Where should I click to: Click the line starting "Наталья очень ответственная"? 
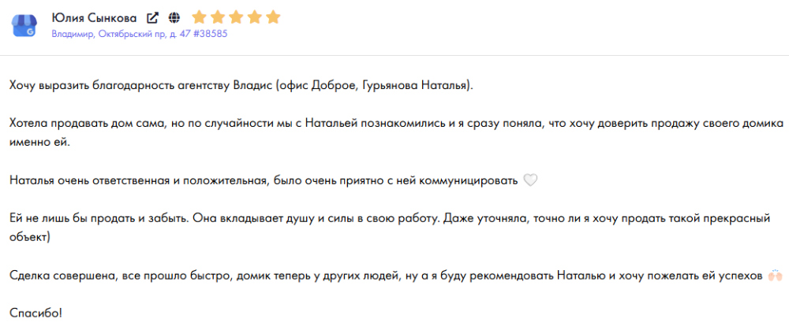pyautogui.click(x=264, y=180)
